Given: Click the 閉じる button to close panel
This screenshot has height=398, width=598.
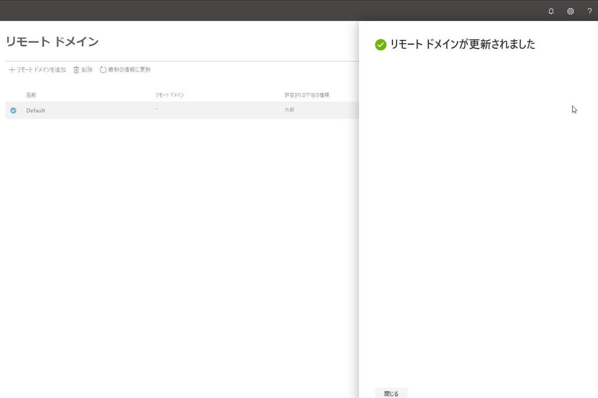Looking at the screenshot, I should [392, 393].
